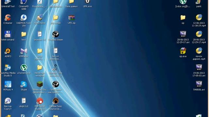Open the AIMP3 player shortcut
Screen dimensions: 209x117
[x=8, y=51]
